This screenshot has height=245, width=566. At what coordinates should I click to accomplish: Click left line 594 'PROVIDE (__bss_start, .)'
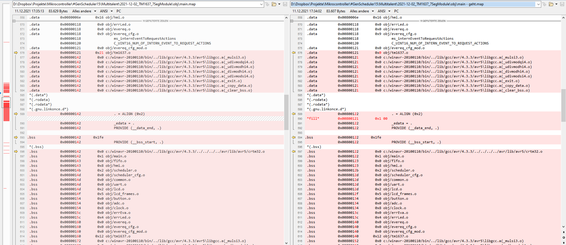point(139,142)
